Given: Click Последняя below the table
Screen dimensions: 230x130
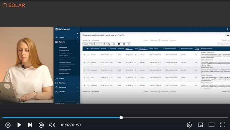Looking at the screenshot, I should point(172,91).
